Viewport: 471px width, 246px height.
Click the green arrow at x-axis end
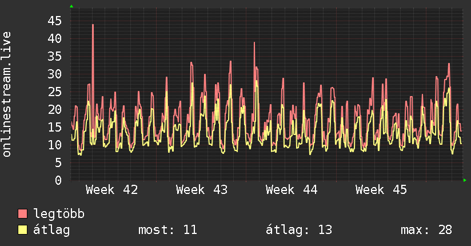click(465, 180)
